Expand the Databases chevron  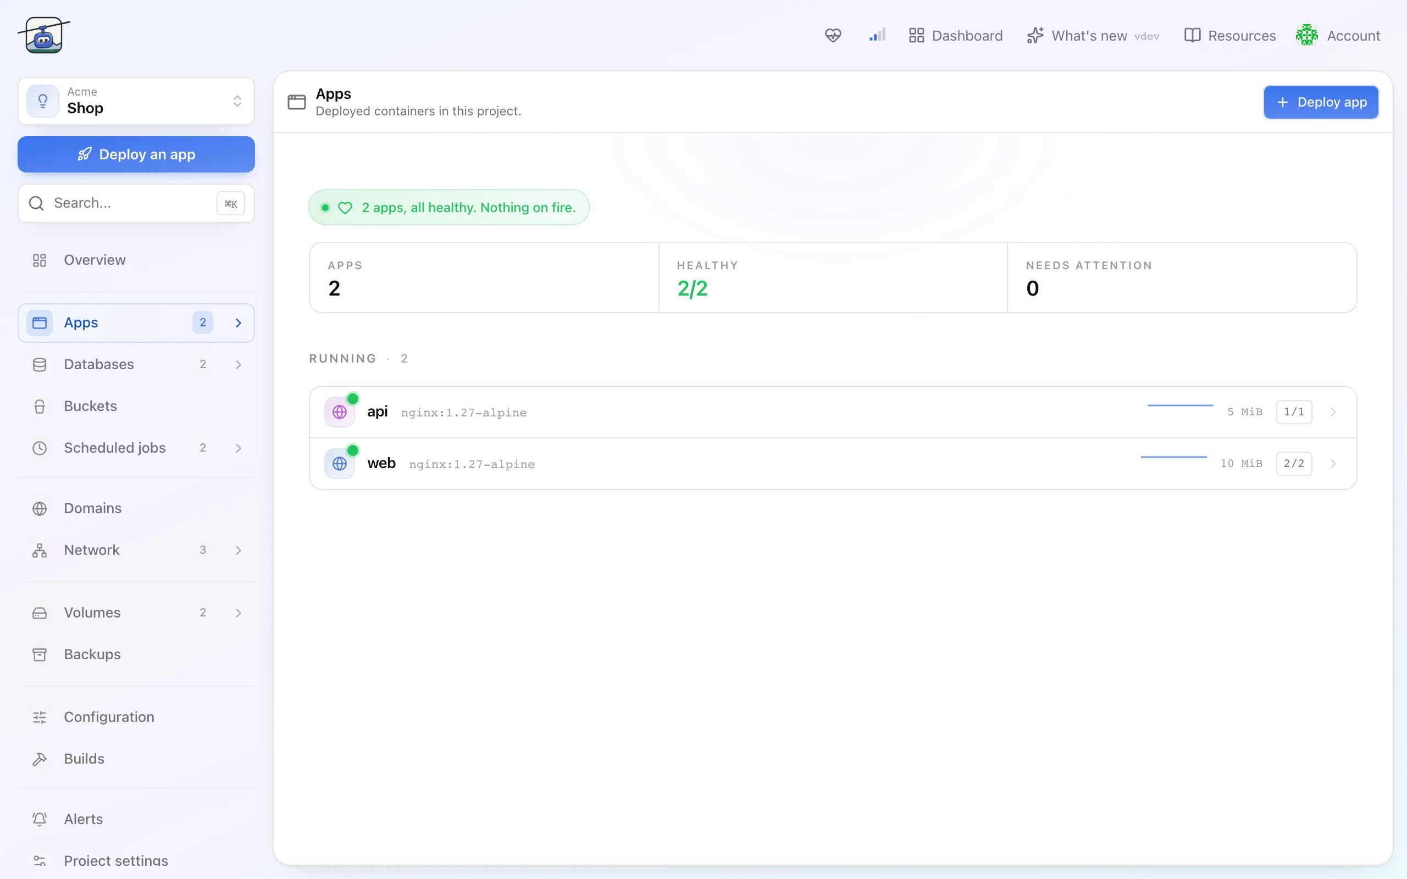[238, 364]
